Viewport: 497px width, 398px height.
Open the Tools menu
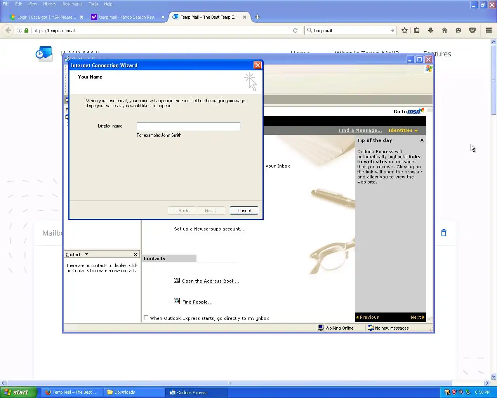tap(93, 4)
